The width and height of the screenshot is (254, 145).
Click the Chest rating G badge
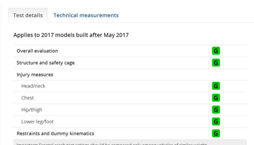coord(216,98)
